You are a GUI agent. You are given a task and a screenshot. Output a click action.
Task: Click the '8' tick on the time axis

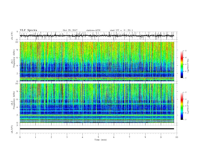tap(145, 137)
